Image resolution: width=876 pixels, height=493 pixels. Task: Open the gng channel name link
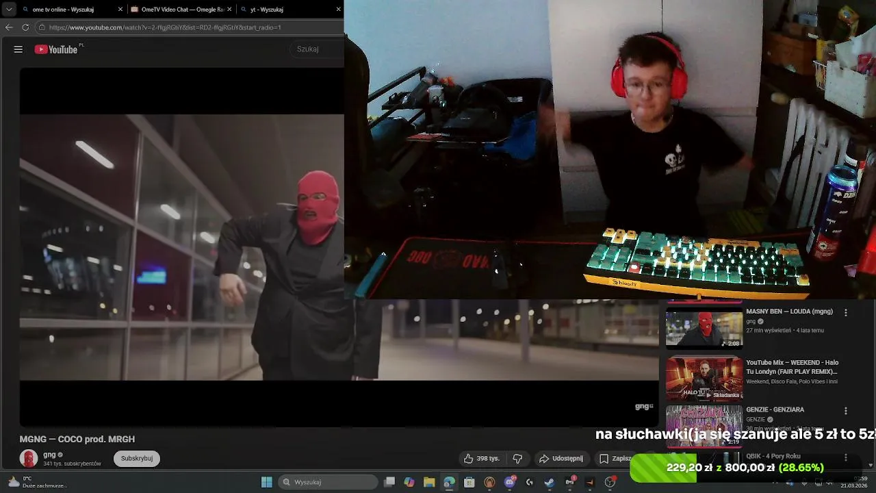click(x=49, y=455)
